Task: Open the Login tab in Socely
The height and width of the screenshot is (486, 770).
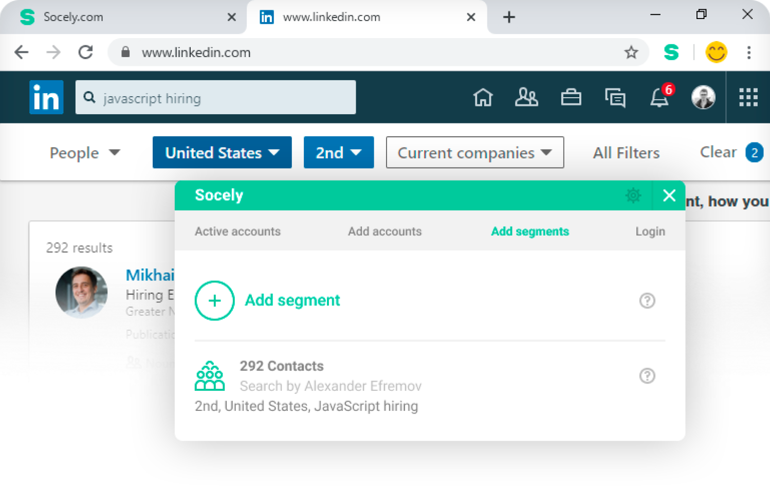Action: pyautogui.click(x=650, y=231)
